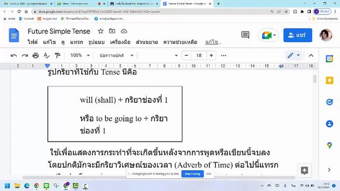Viewport: 340px width, 191px height.
Task: Open File Explorer from taskbar
Action: click(17, 186)
